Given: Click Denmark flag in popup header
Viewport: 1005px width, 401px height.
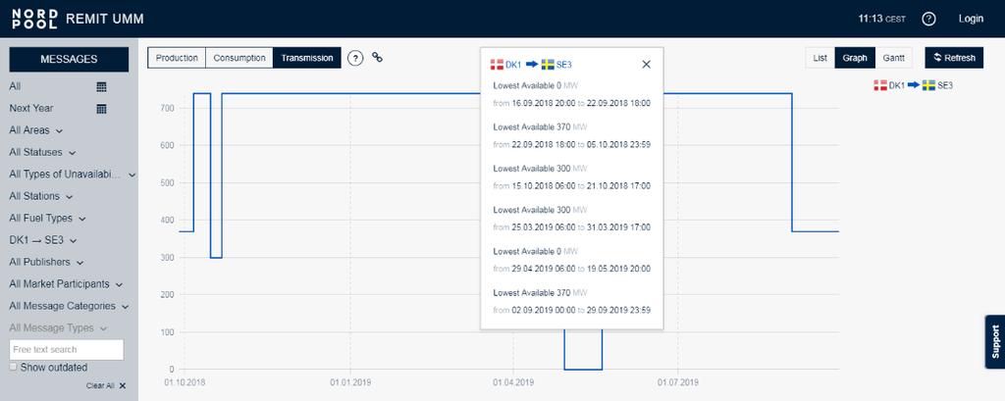Looking at the screenshot, I should [497, 65].
